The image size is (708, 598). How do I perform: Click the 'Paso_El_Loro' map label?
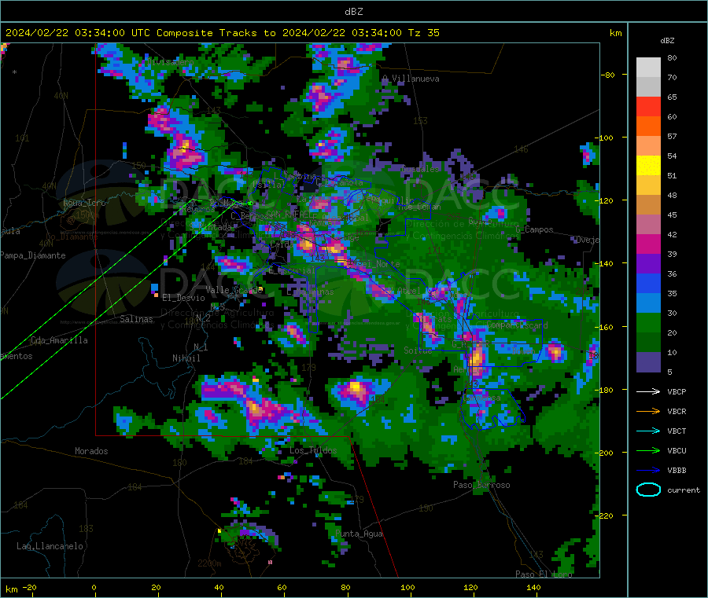click(544, 574)
